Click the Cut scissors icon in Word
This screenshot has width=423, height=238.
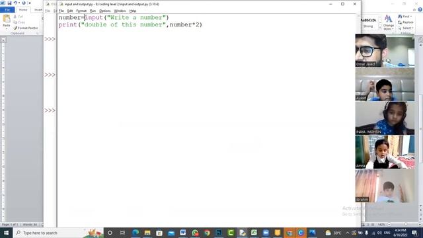tap(15, 17)
